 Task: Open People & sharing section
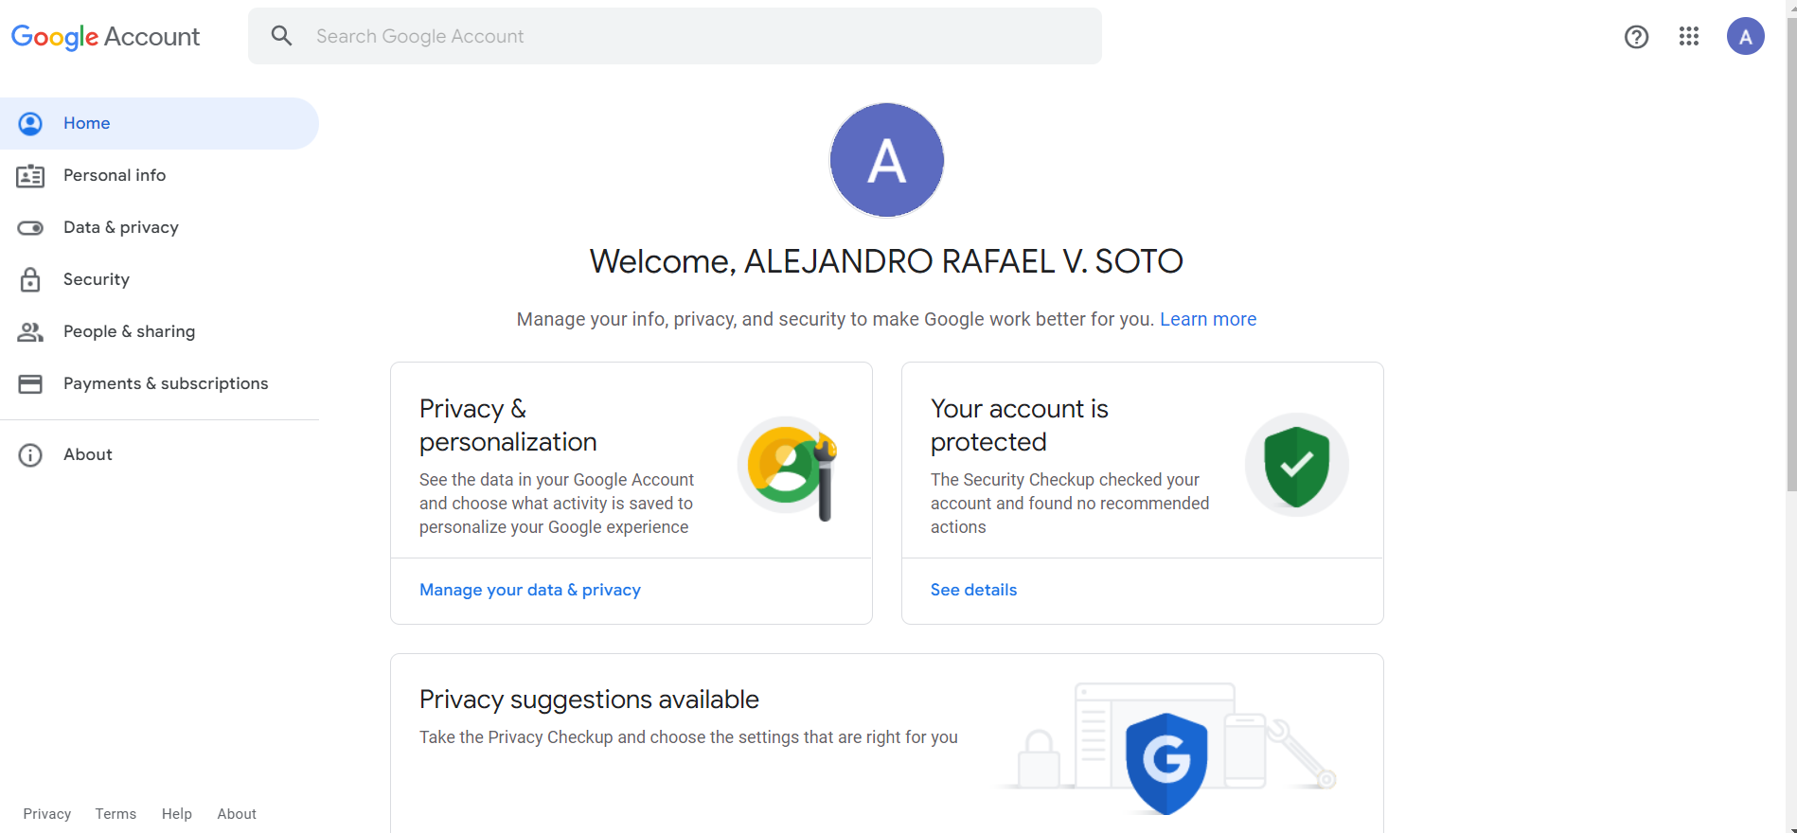pos(129,331)
